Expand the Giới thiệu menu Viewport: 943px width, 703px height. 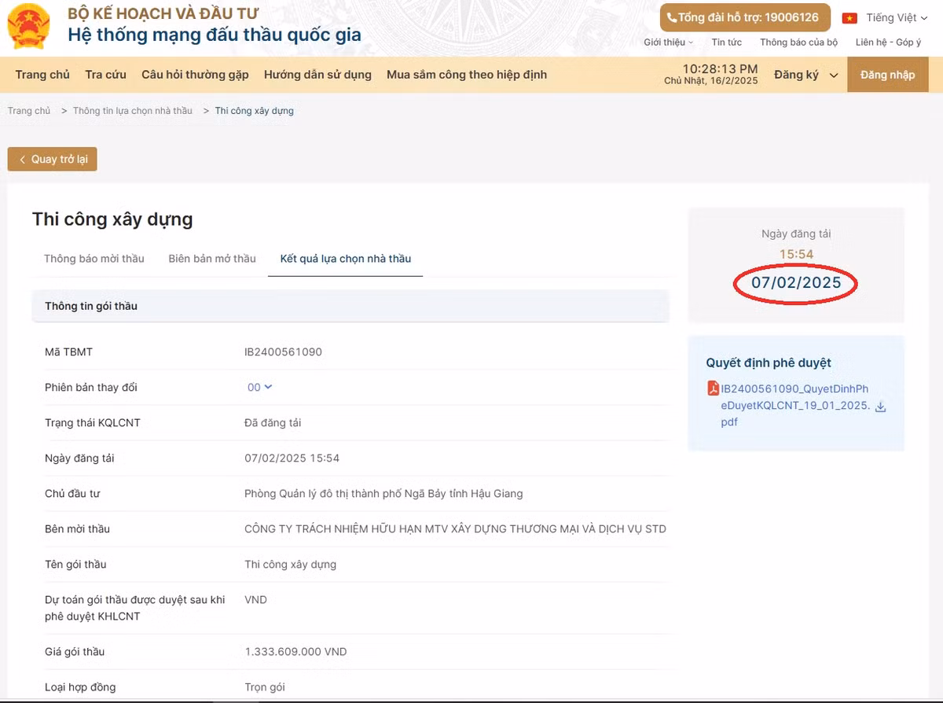[x=668, y=42]
